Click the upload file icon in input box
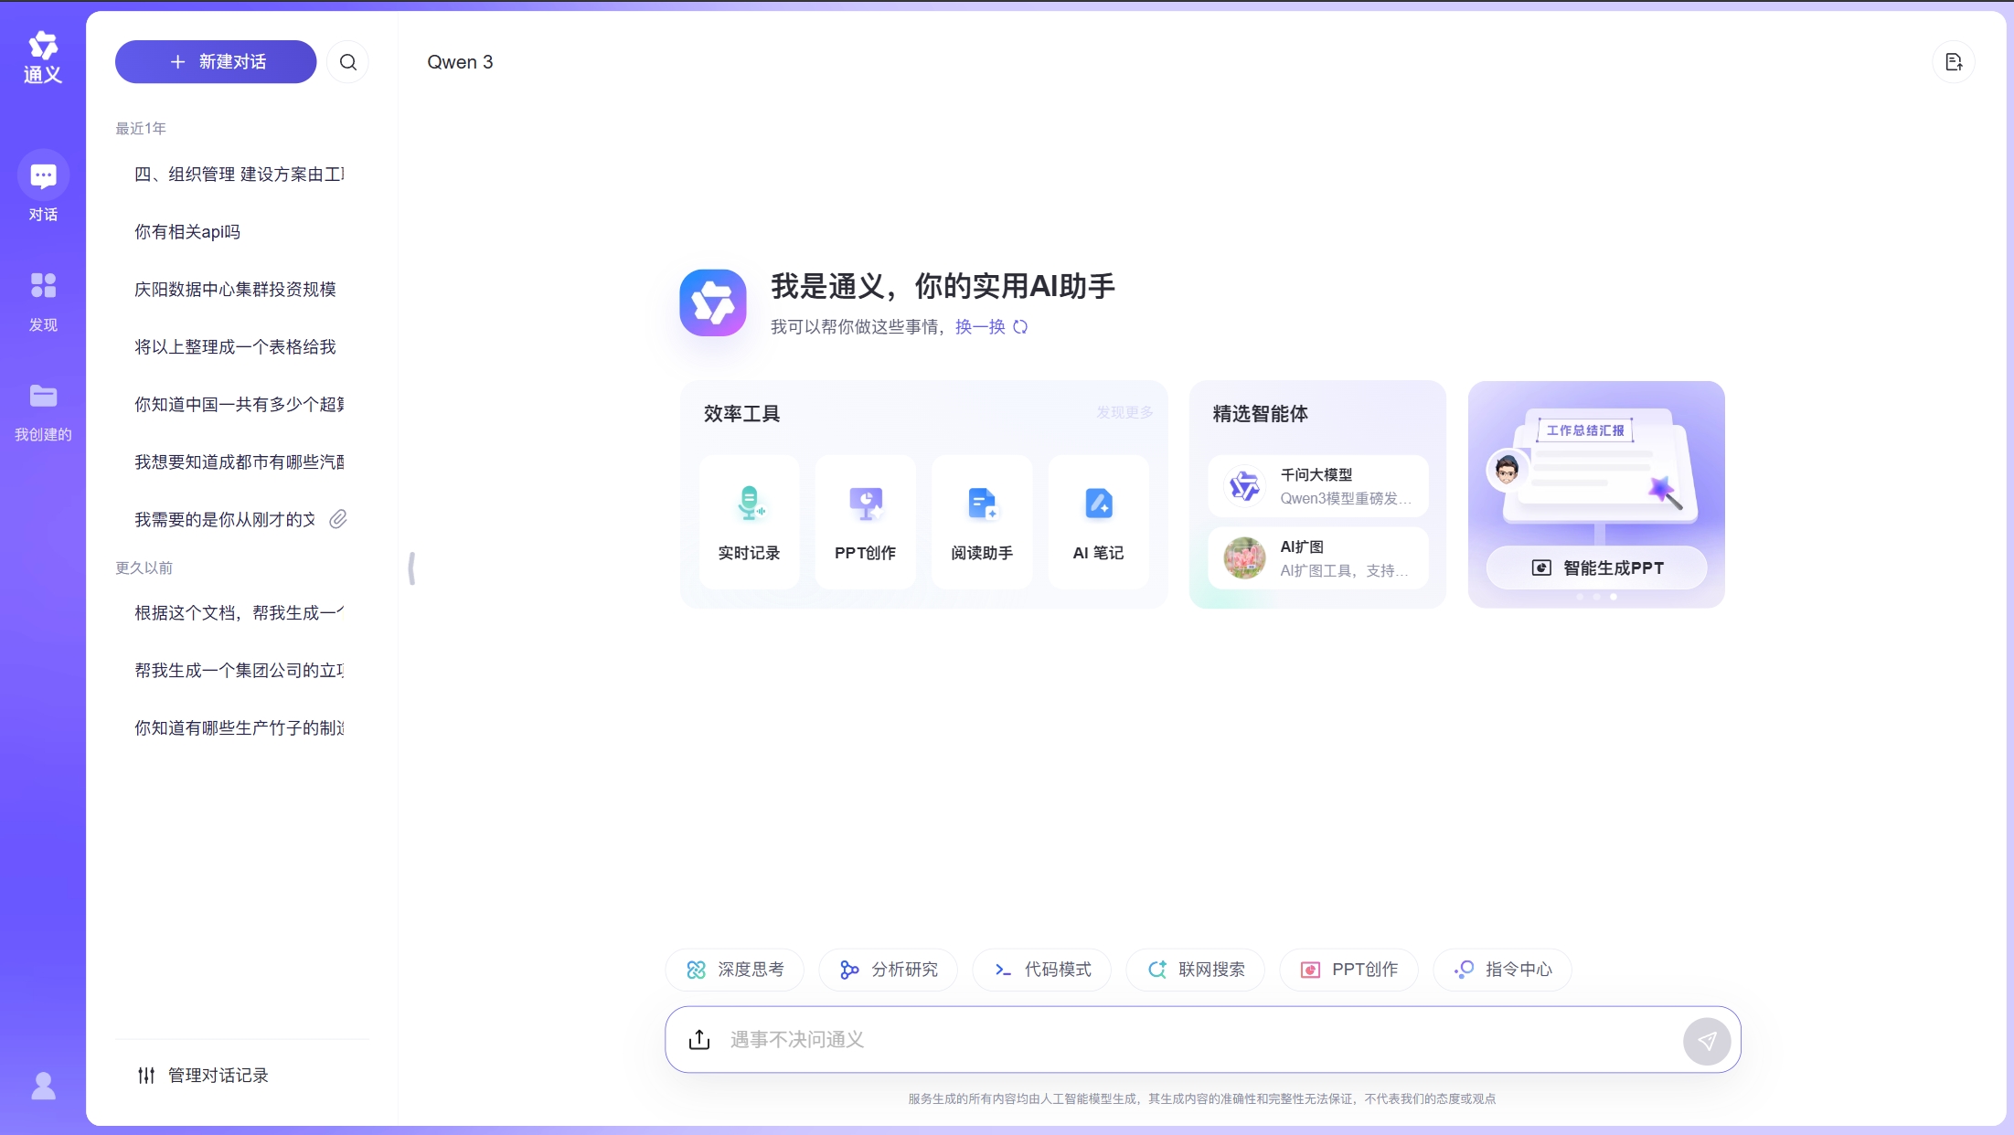Image resolution: width=2014 pixels, height=1135 pixels. pos(699,1040)
